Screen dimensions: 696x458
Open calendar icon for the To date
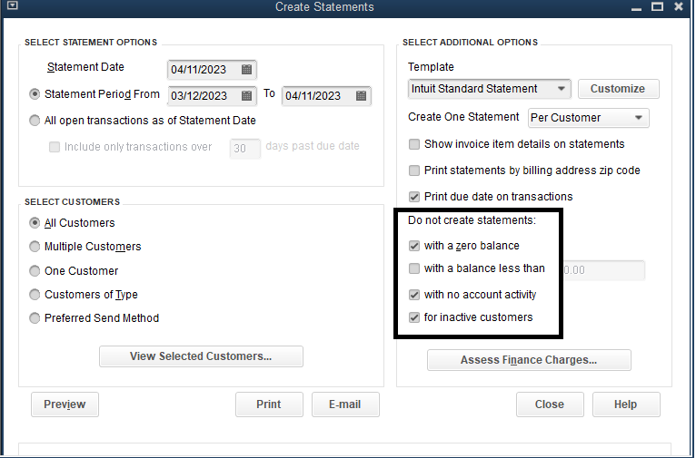361,95
